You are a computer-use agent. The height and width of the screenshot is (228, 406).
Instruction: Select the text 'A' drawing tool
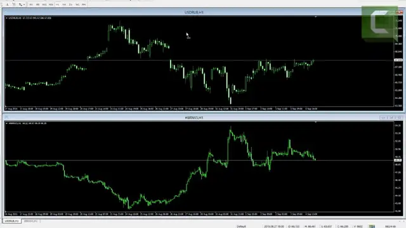pos(7,4)
